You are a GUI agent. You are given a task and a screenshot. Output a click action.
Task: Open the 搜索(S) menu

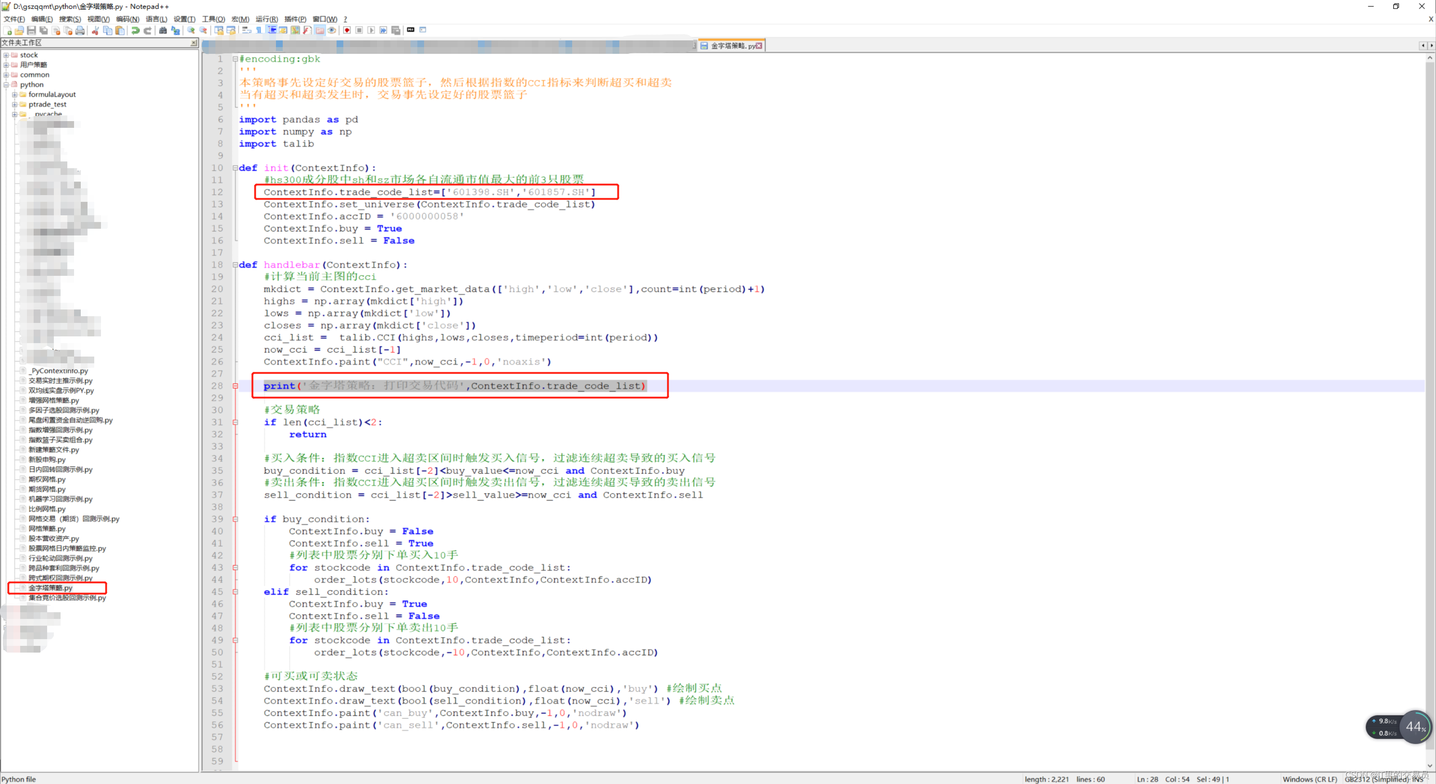coord(70,19)
